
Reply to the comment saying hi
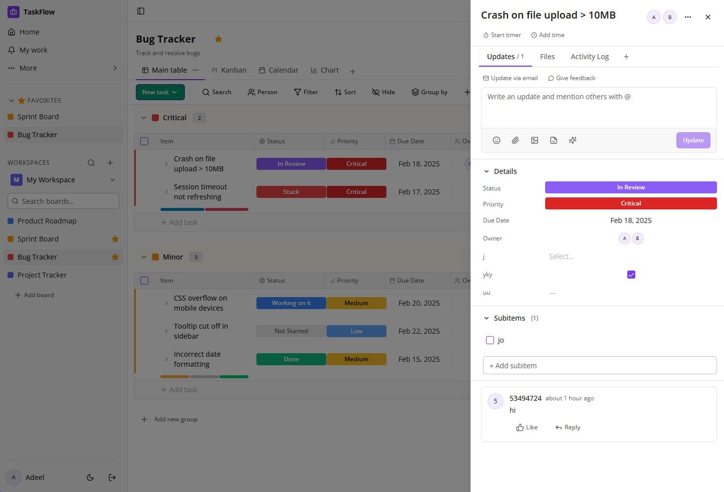tap(567, 427)
